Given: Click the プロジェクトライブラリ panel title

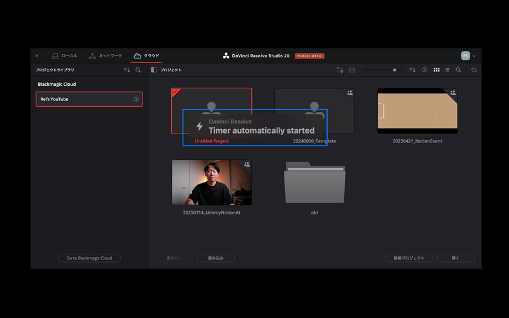Looking at the screenshot, I should pos(55,70).
